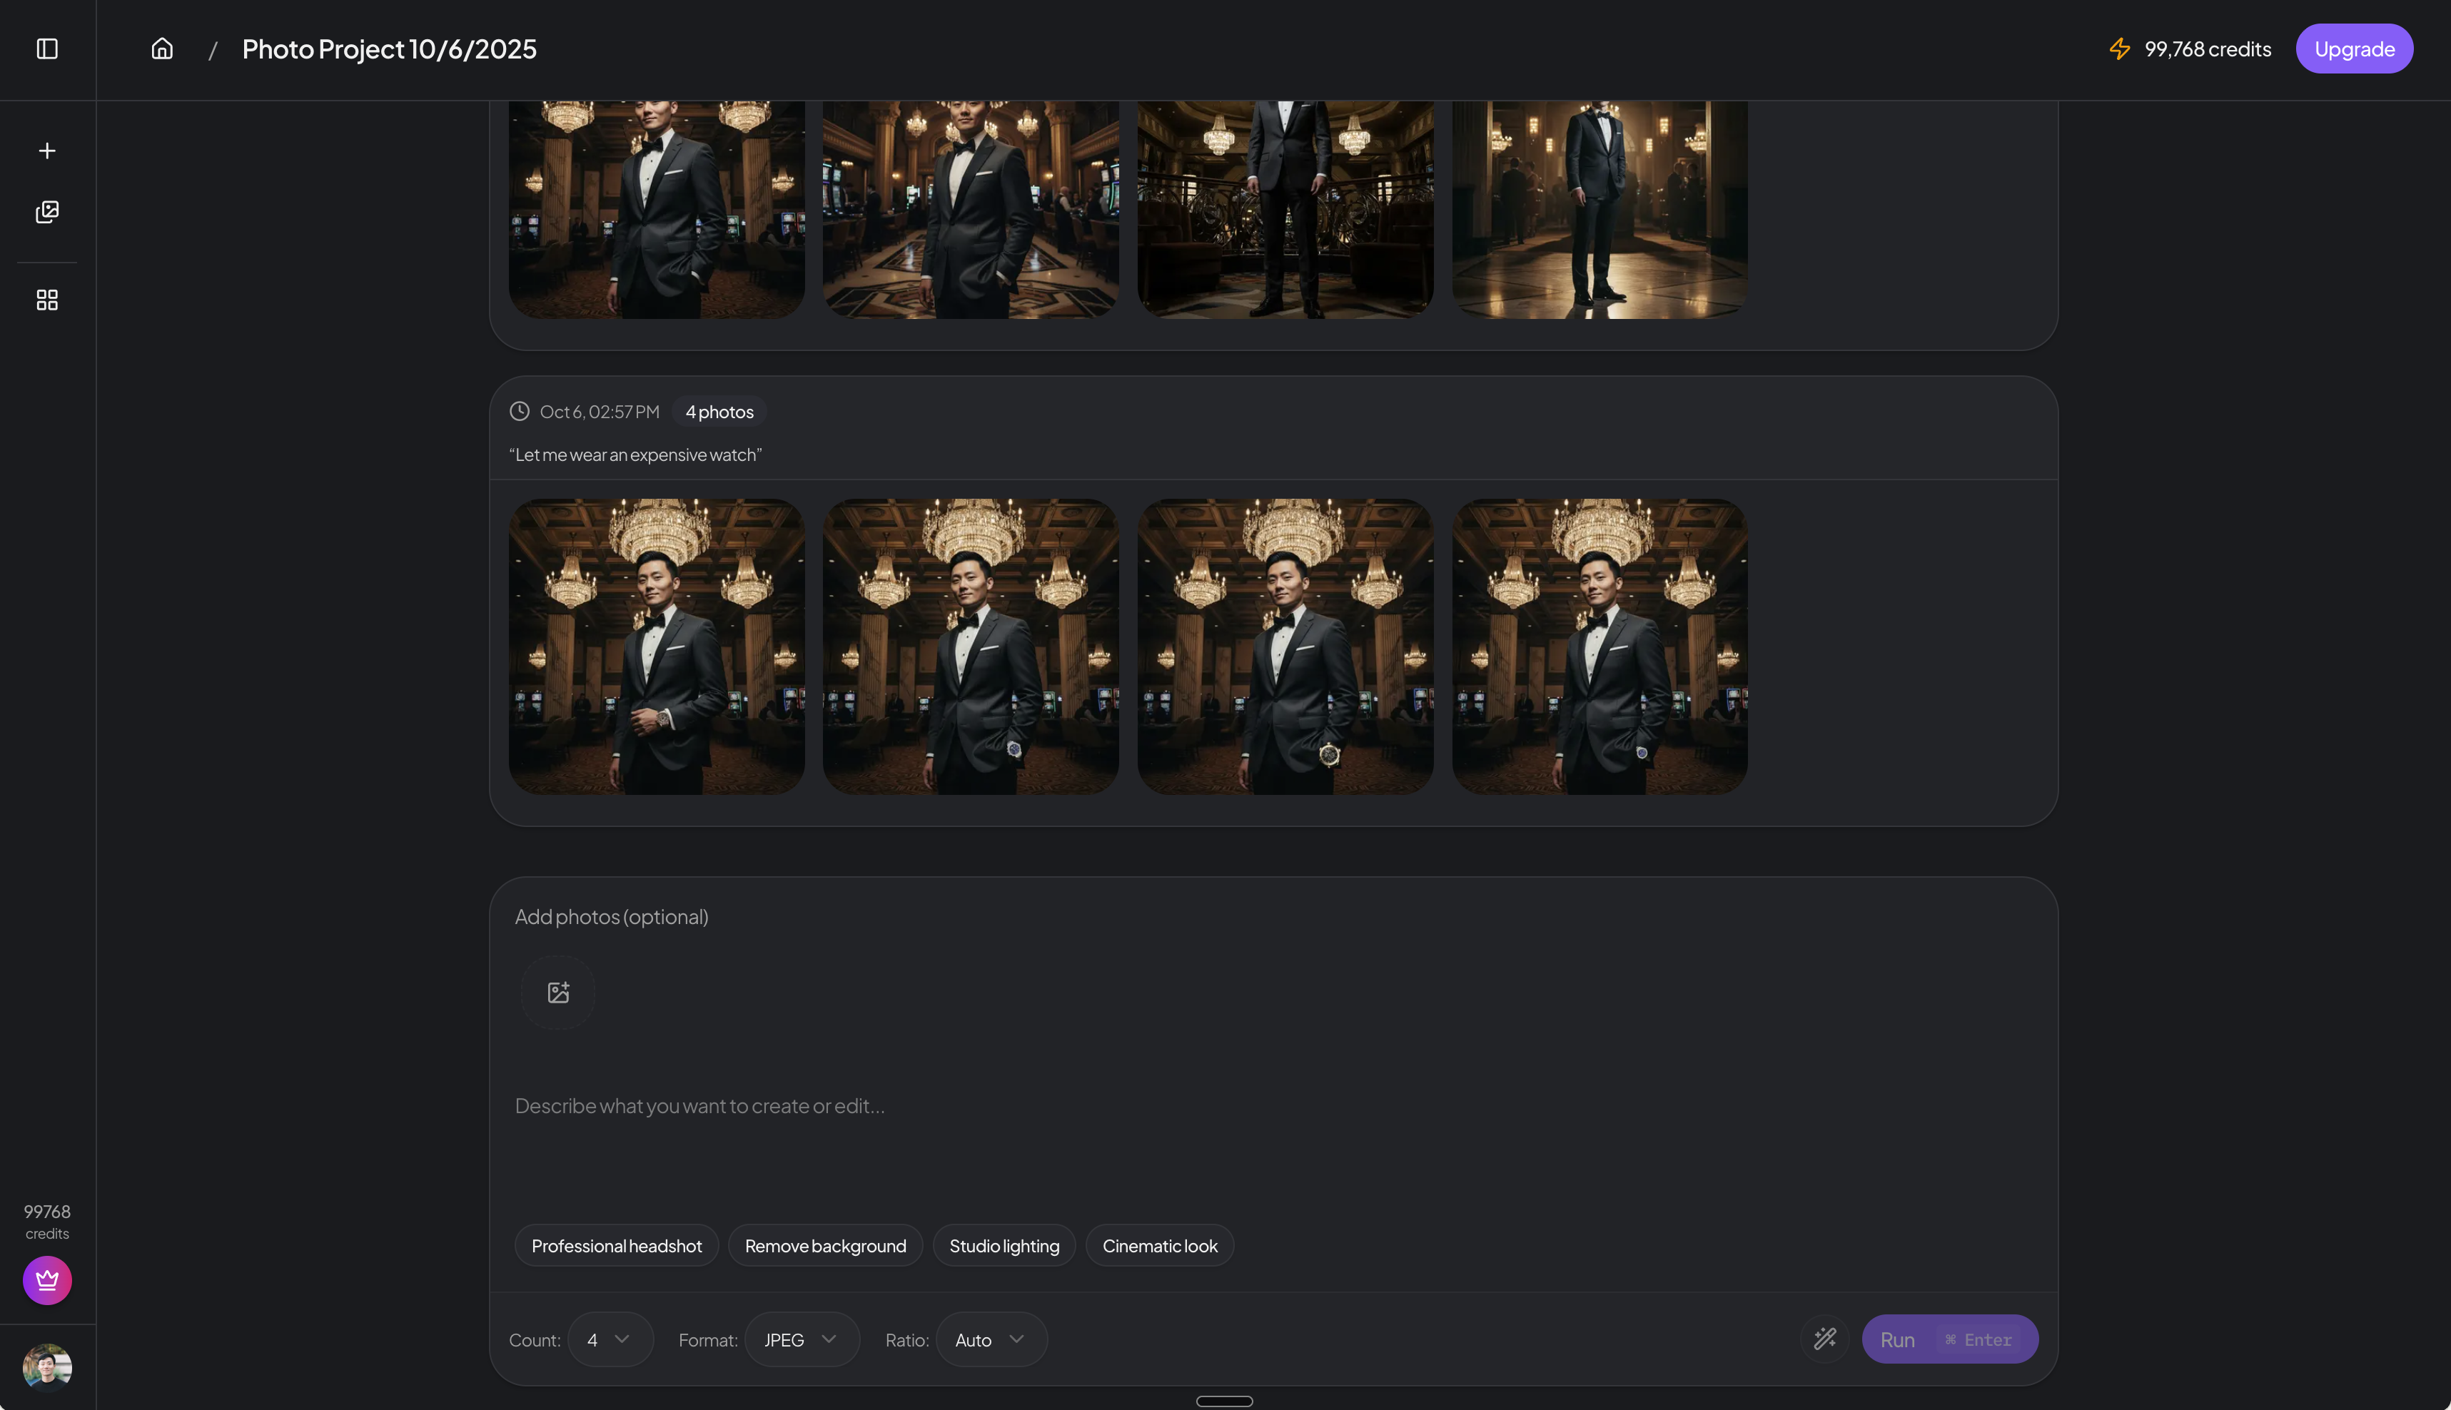
Task: Toggle the Studio lighting style chip
Action: click(x=1004, y=1245)
